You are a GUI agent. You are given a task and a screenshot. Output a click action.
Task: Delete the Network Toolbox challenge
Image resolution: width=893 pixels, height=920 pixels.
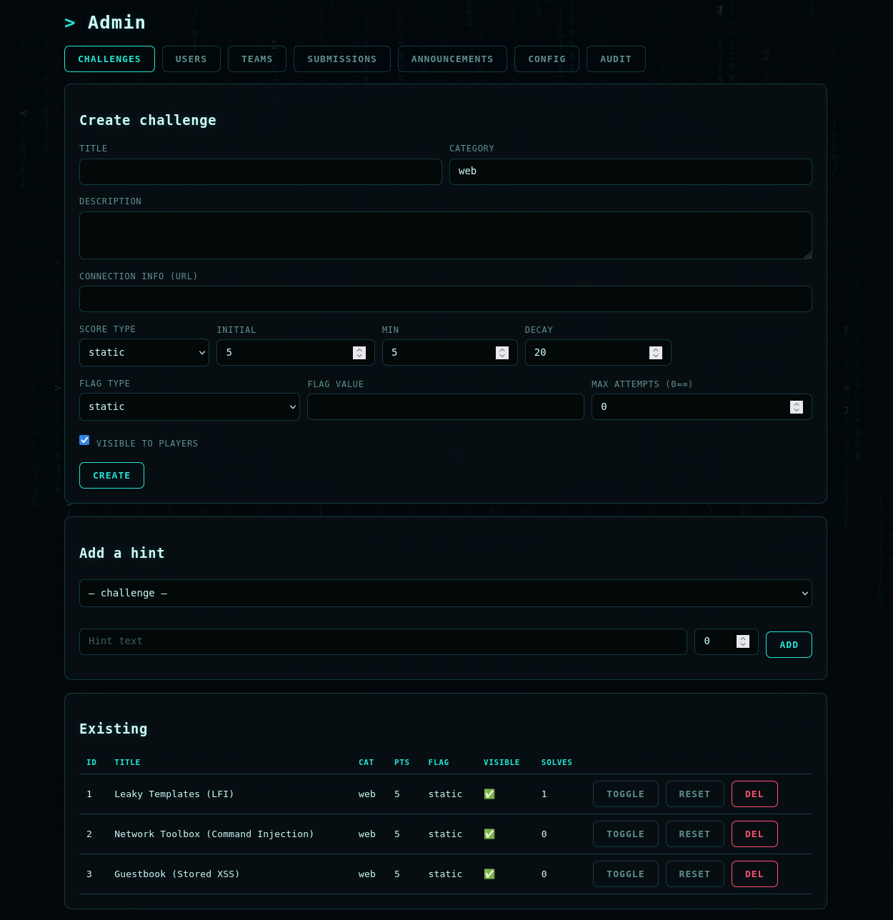point(754,834)
